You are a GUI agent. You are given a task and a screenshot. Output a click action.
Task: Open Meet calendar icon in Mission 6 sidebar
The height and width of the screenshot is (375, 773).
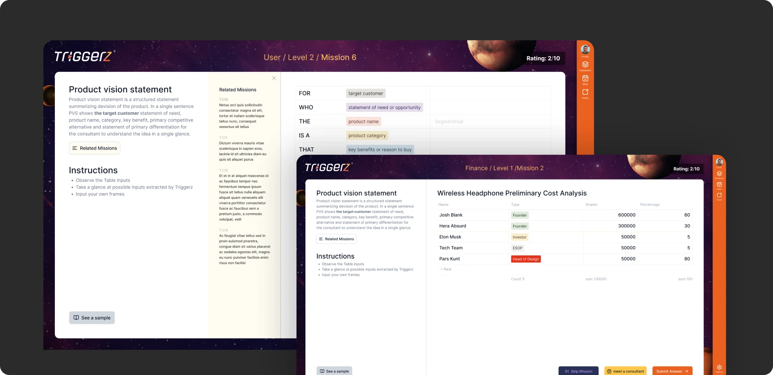[x=585, y=78]
